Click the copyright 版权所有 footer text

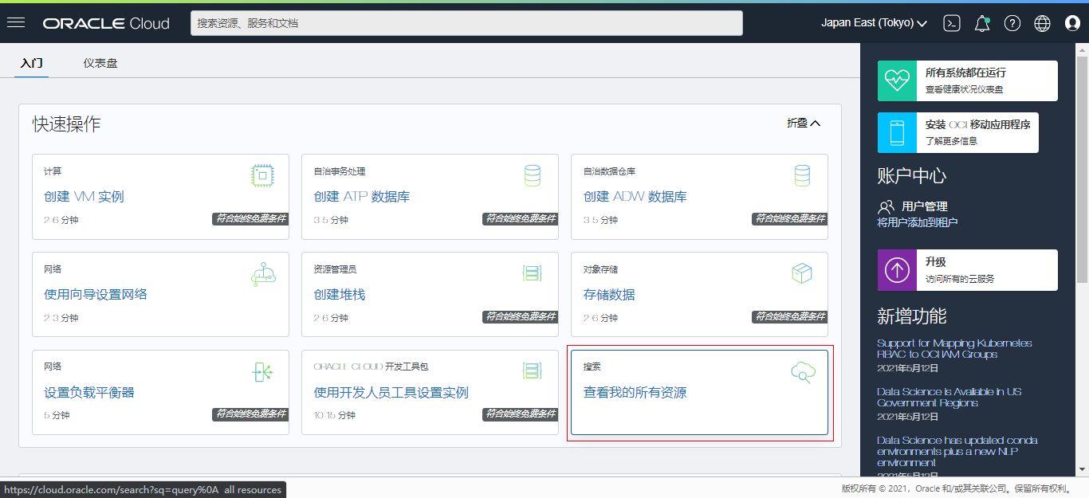[x=957, y=489]
